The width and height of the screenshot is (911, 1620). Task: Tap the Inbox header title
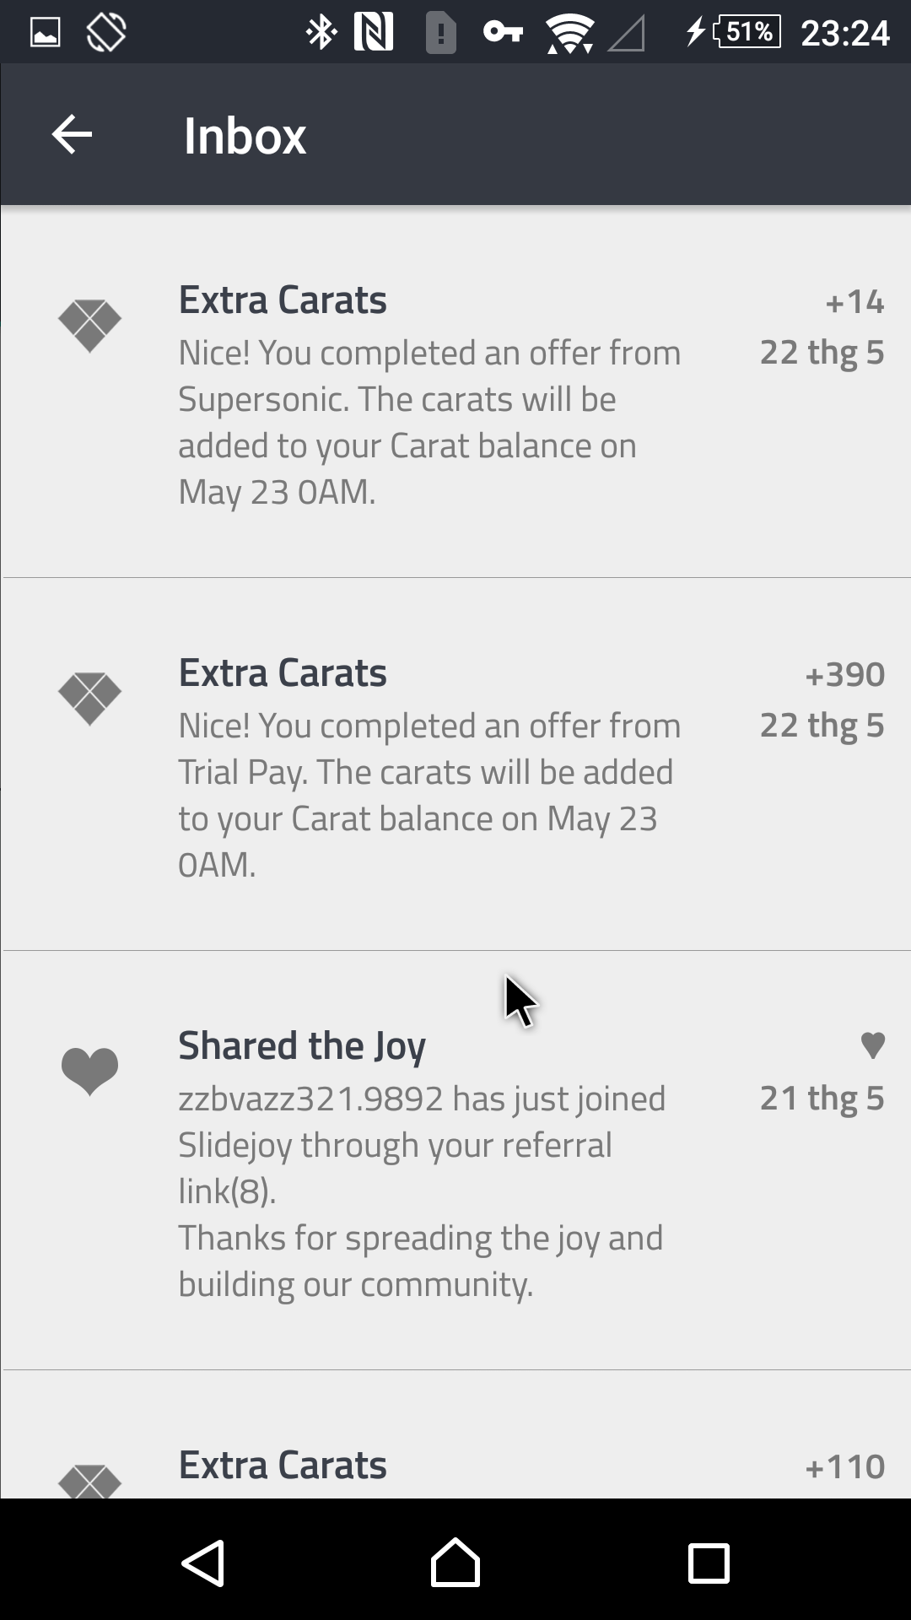pos(245,136)
